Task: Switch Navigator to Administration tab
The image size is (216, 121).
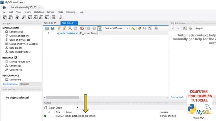Action: [x=10, y=84]
